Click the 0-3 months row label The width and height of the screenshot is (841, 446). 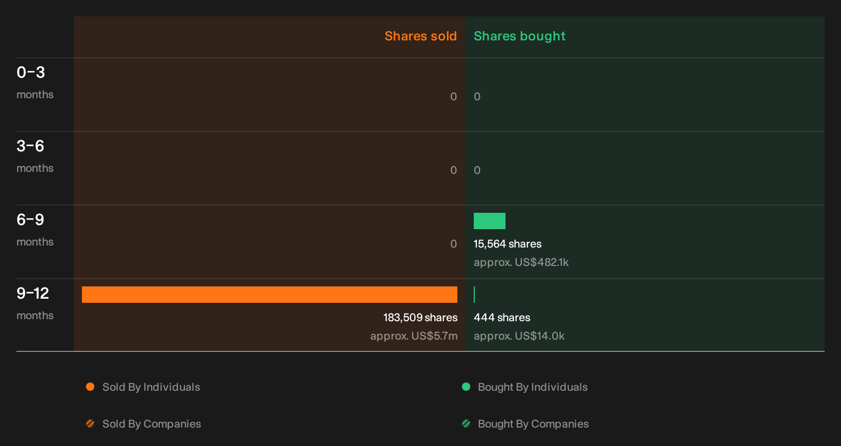[35, 83]
